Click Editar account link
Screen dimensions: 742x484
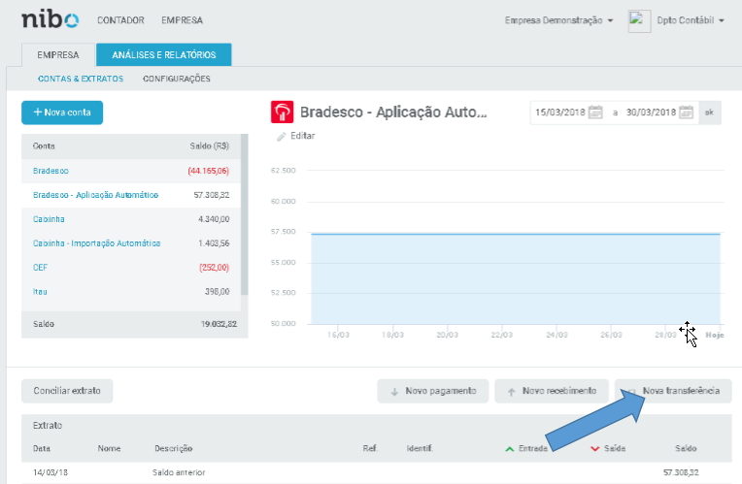tap(302, 136)
